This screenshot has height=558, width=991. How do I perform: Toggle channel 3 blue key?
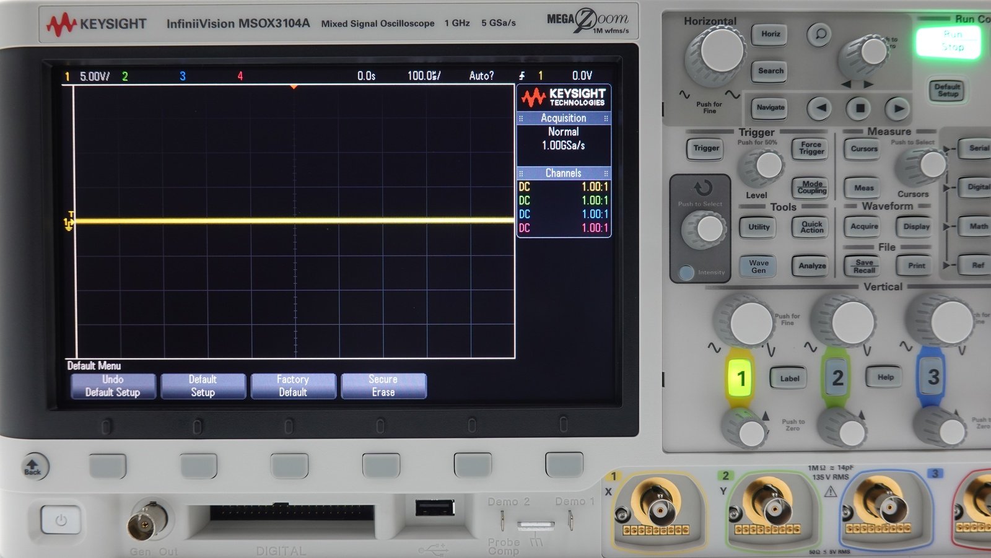click(932, 377)
